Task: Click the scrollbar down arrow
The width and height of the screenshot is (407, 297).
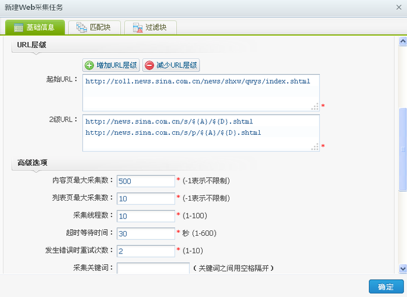Action: [x=402, y=268]
